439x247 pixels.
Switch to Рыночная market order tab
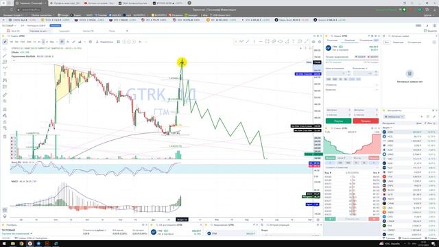[x=332, y=40]
